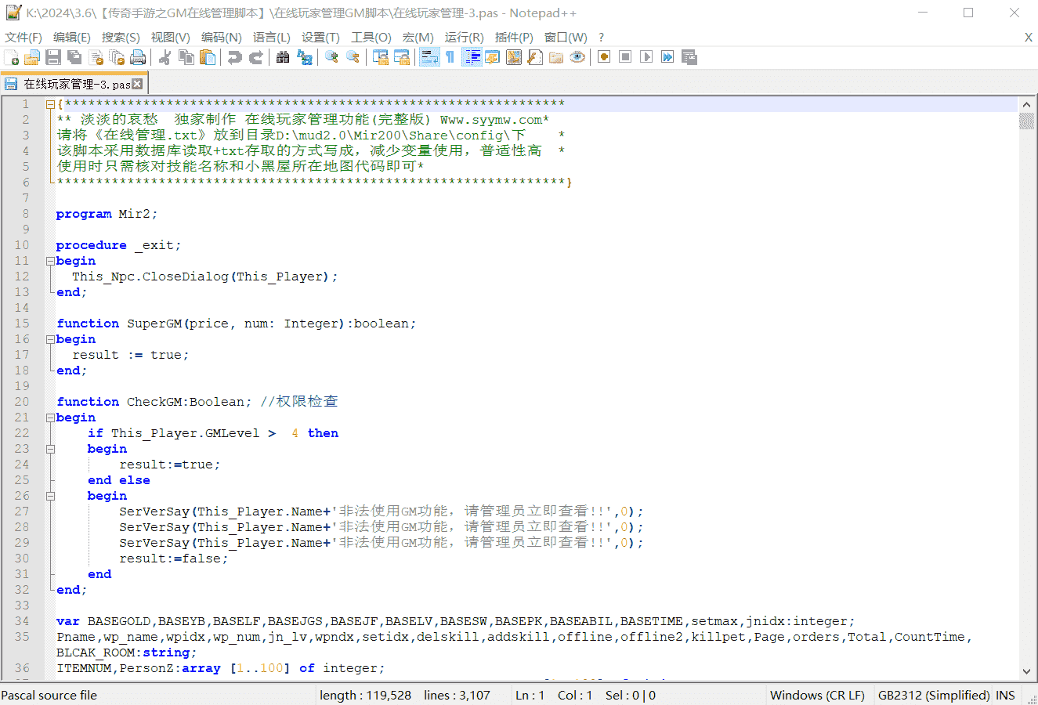Collapse the fold marker at line 26 begin
The height and width of the screenshot is (705, 1038).
(x=50, y=496)
